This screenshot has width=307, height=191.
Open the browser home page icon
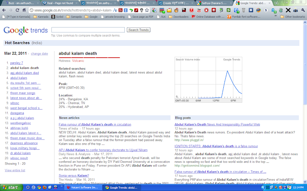(24, 10)
